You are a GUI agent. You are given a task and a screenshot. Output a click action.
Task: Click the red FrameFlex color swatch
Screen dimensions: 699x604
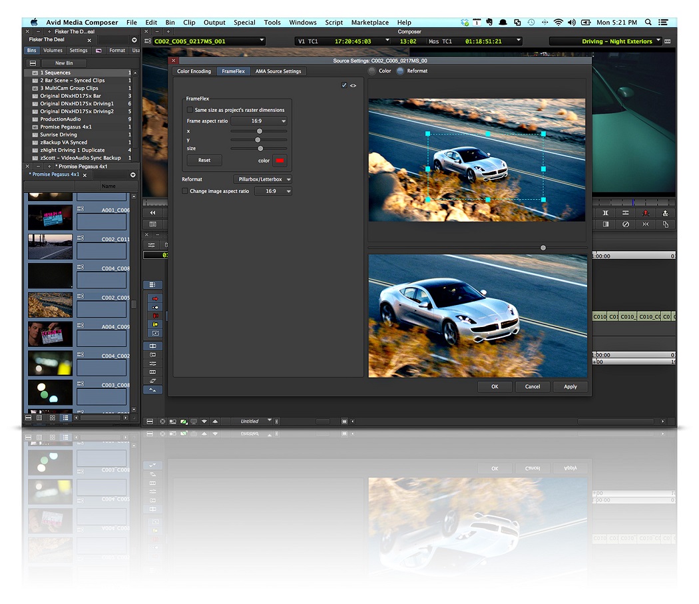tap(280, 160)
